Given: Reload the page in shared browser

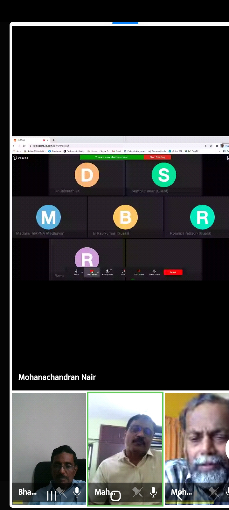Looking at the screenshot, I should [24, 146].
